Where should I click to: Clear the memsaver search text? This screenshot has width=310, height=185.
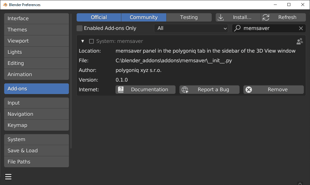(301, 28)
